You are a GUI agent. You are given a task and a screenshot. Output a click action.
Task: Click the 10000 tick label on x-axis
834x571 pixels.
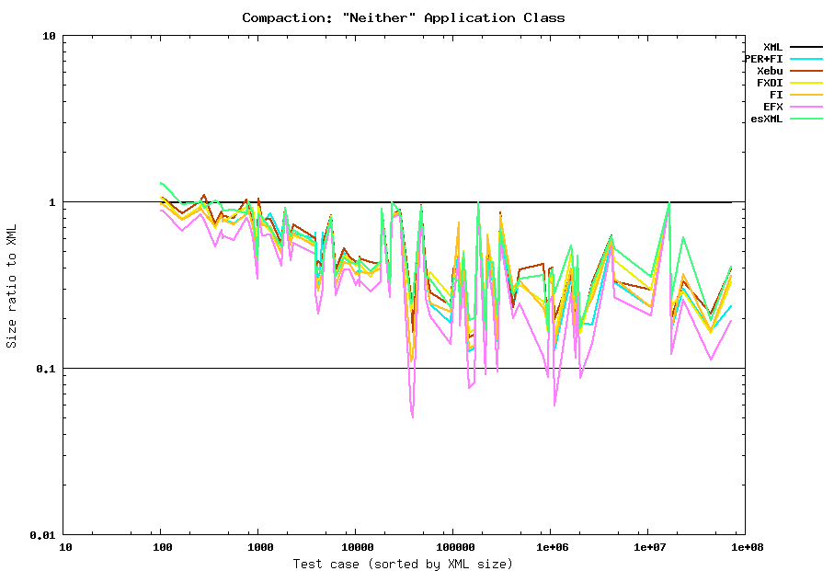355,547
